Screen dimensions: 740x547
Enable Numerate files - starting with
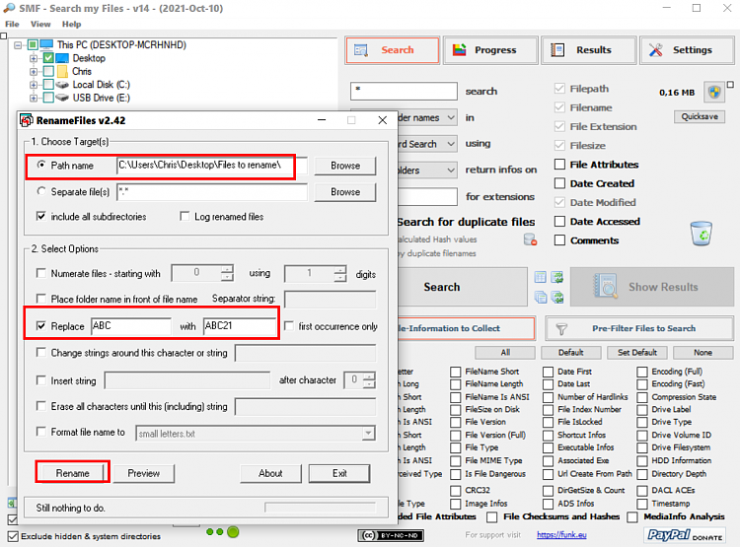coord(41,273)
